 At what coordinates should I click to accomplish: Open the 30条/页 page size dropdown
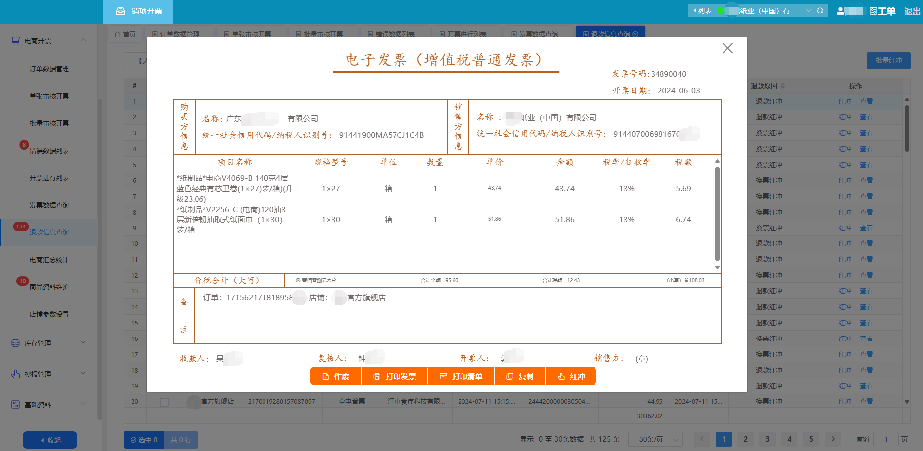pos(655,439)
